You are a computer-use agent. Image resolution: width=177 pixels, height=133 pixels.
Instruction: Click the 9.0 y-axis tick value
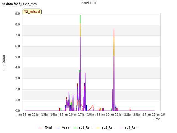pos(17,14)
